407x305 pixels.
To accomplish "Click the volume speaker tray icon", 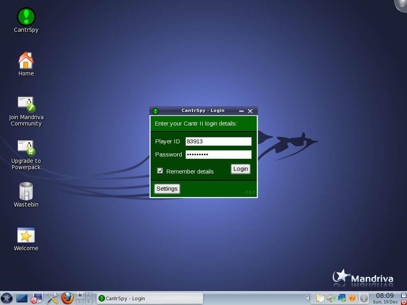I will 331,298.
